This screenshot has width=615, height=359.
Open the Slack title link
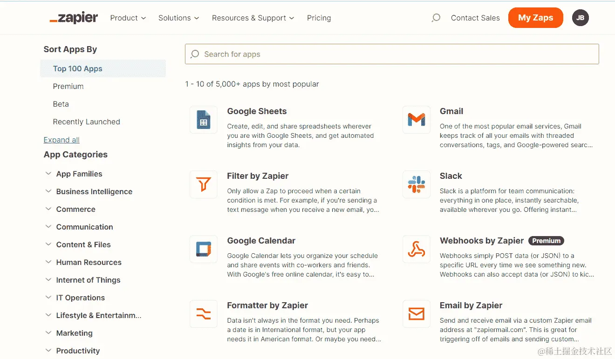point(451,176)
